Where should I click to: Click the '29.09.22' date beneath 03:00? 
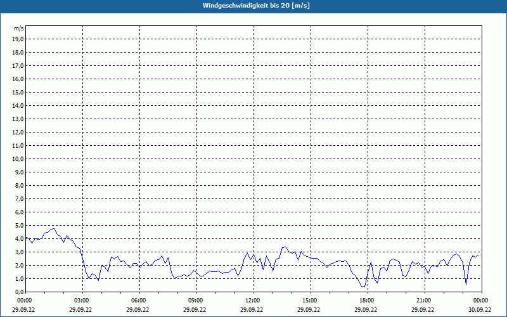pyautogui.click(x=80, y=309)
